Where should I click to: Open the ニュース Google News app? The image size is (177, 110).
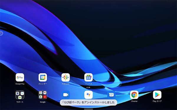point(88,77)
